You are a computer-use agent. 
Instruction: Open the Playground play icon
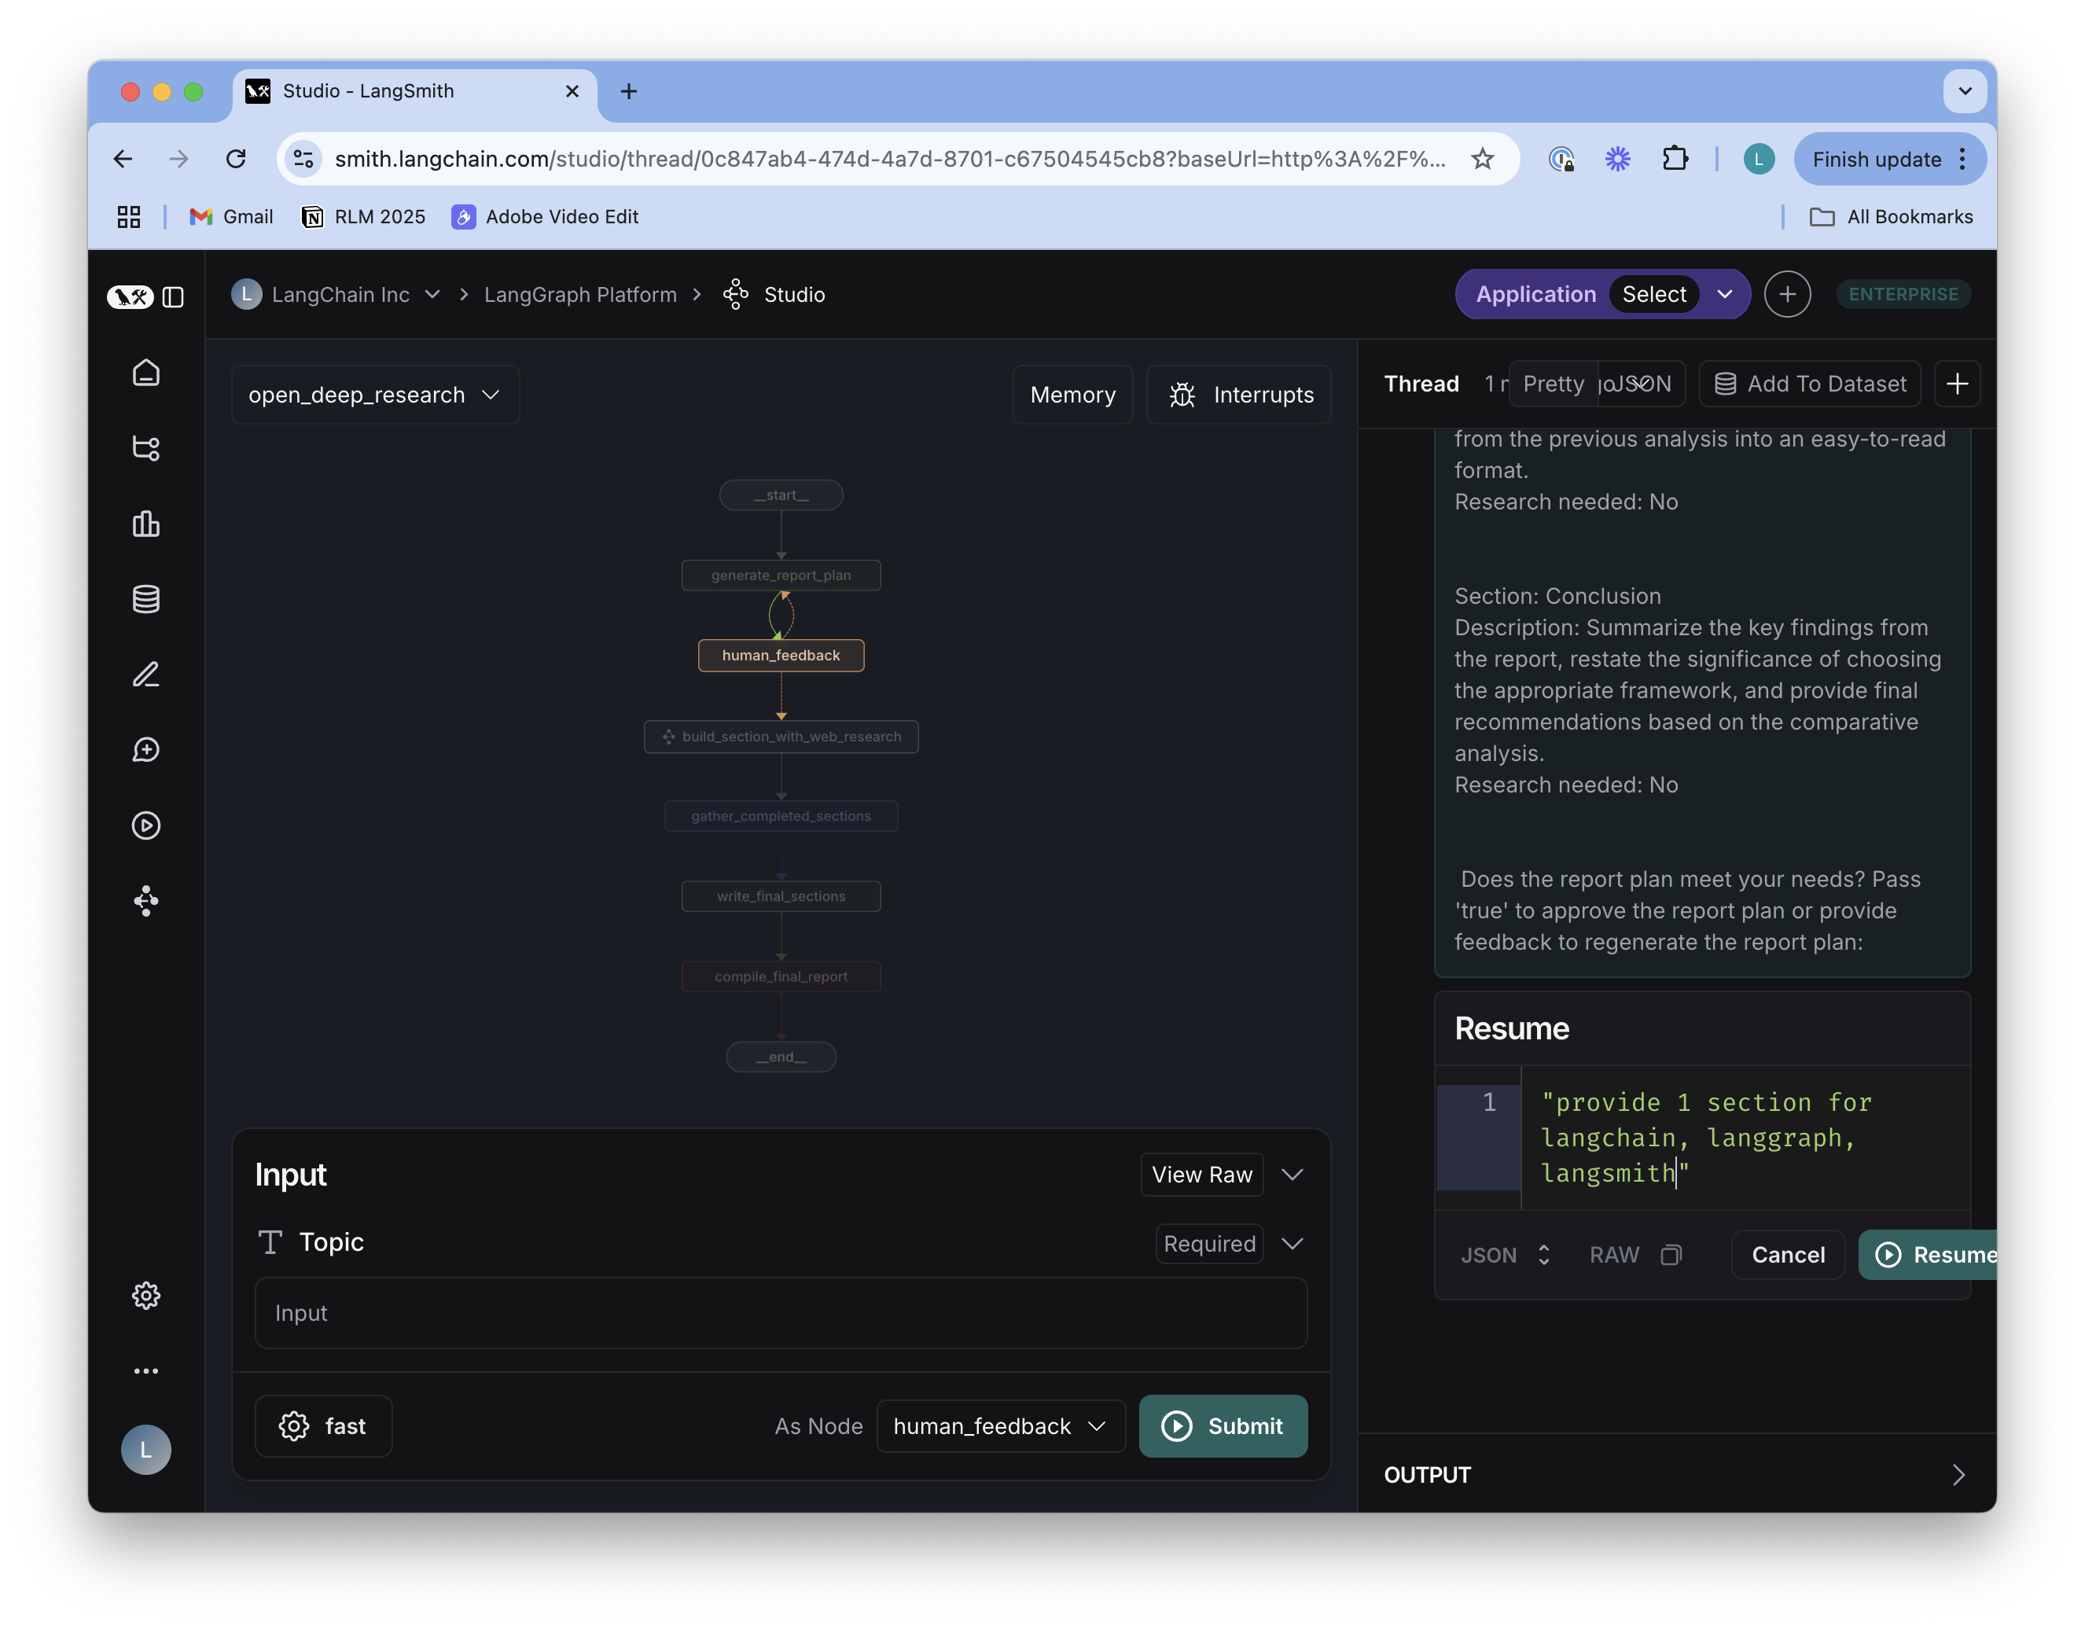point(146,826)
